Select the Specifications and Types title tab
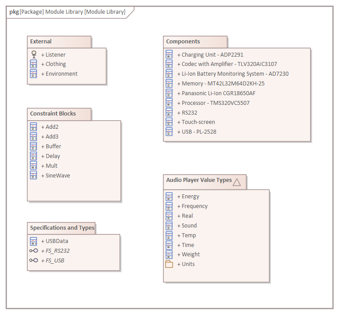This screenshot has height=316, width=340. (x=61, y=228)
